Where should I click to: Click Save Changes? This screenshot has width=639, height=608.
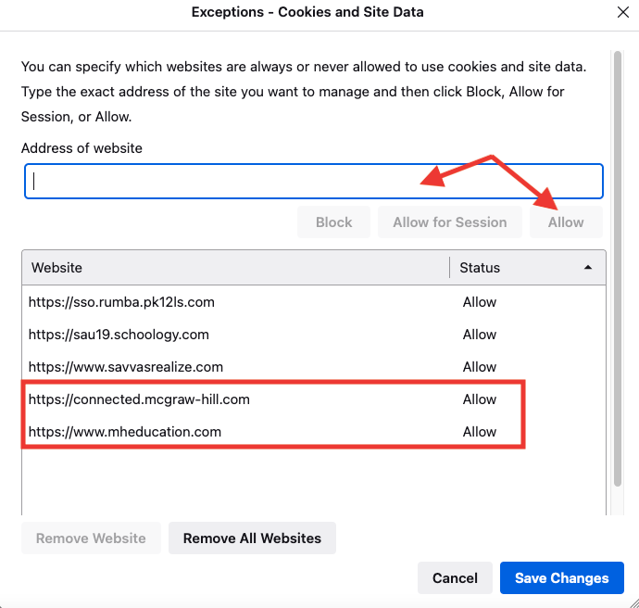tap(562, 577)
